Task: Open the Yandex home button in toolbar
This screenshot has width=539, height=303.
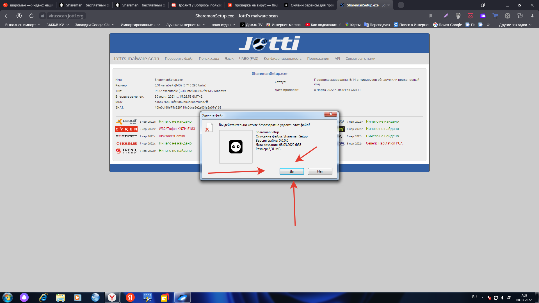Action: pyautogui.click(x=19, y=16)
